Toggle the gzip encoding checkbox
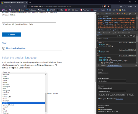Screen dimensions: 138x114 (105, 112)
